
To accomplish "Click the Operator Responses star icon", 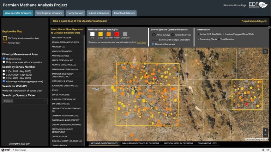I will tap(153, 44).
